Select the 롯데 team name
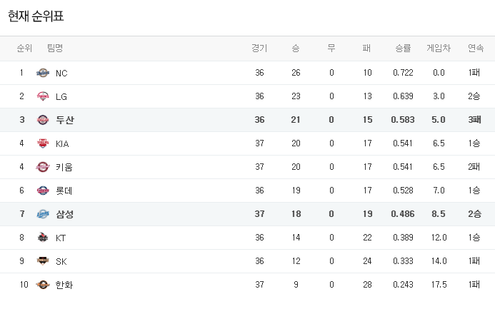The image size is (495, 309). 64,191
